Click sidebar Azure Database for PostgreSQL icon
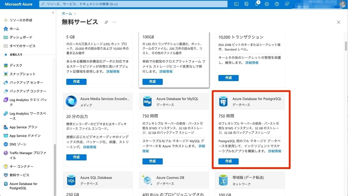 coord(6,184)
